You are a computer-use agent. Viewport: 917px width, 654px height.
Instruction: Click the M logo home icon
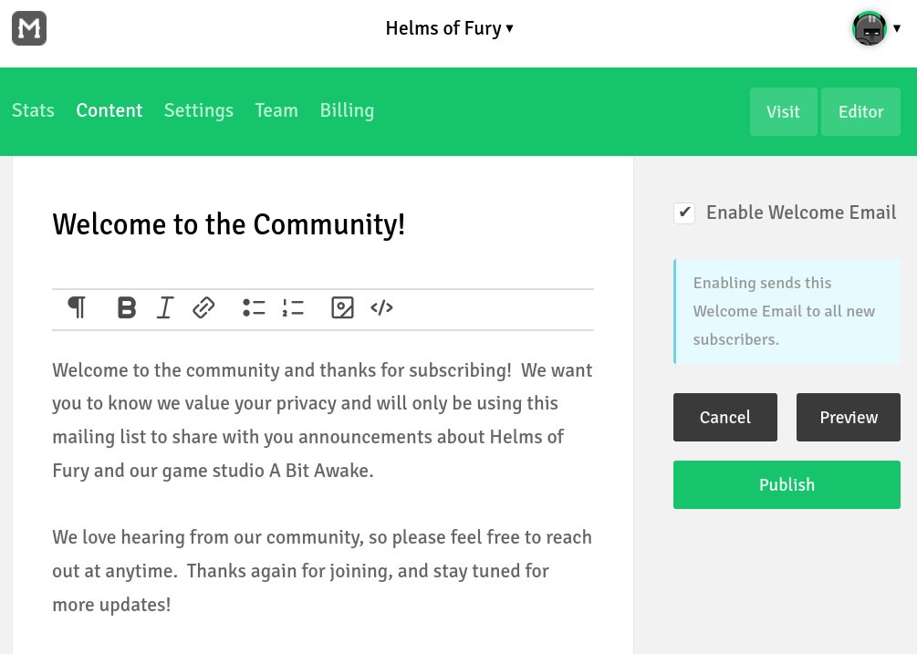(x=29, y=28)
